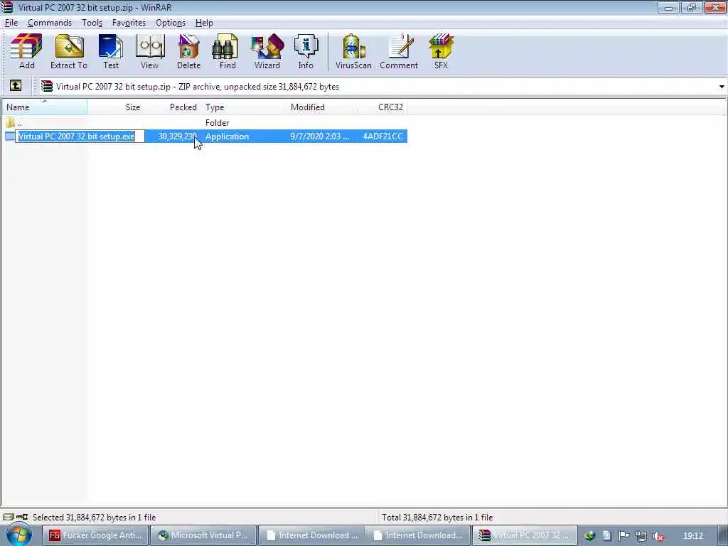Open the Find binoculars tool
728x546 pixels.
[227, 51]
